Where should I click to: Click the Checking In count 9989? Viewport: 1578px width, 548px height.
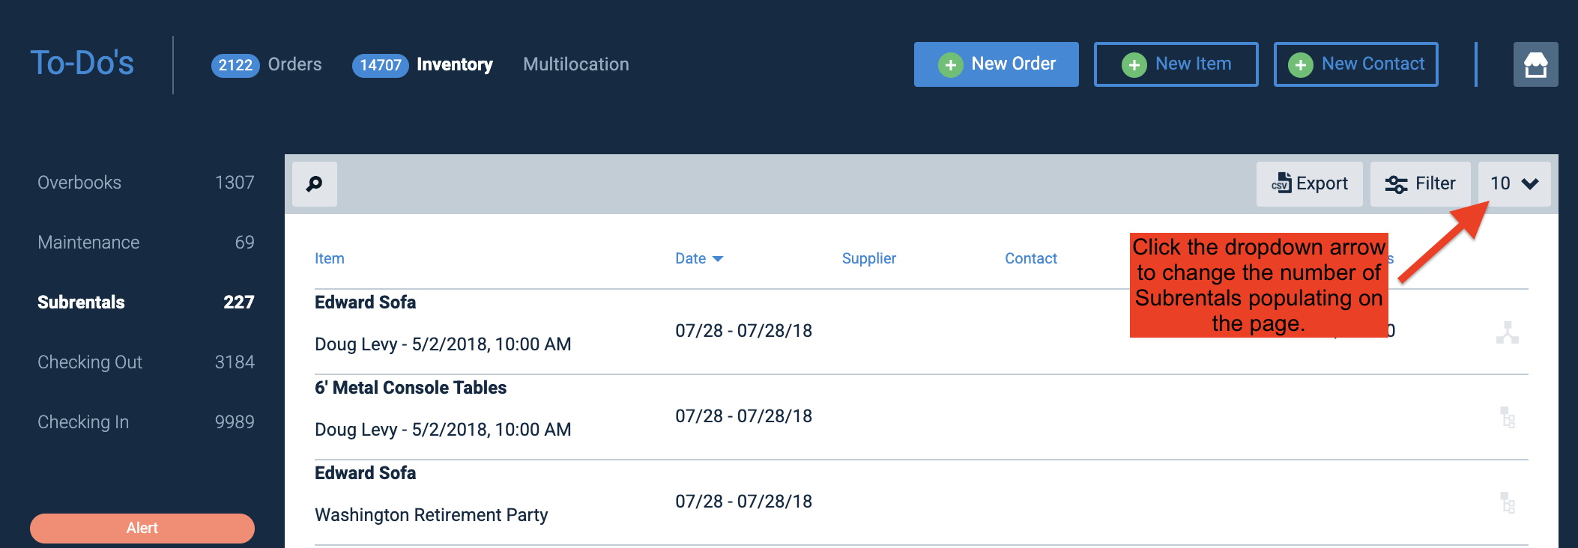235,422
